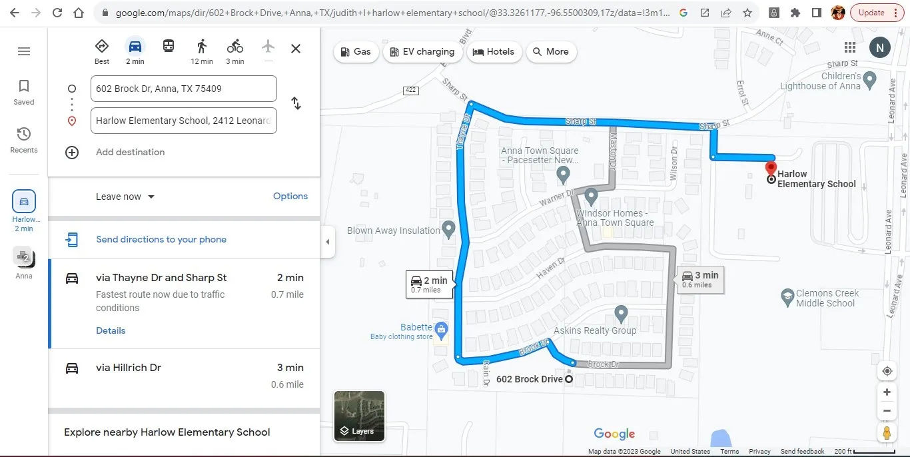Open Terms link at map bottom
The width and height of the screenshot is (910, 457).
(729, 451)
